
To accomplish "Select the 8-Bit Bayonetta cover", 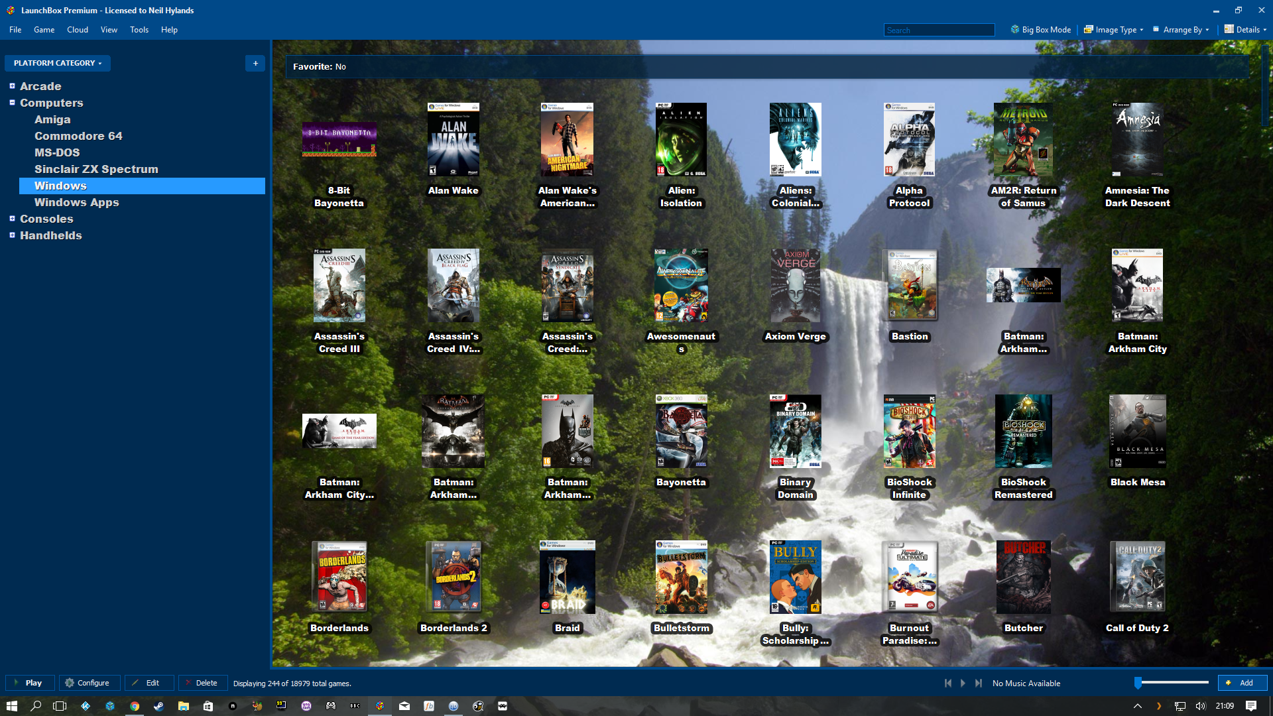I will point(339,139).
